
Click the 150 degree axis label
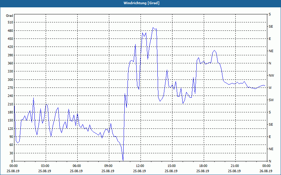11,120
